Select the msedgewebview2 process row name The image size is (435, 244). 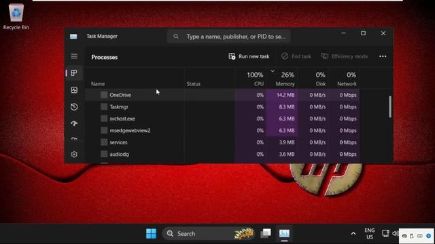(130, 130)
